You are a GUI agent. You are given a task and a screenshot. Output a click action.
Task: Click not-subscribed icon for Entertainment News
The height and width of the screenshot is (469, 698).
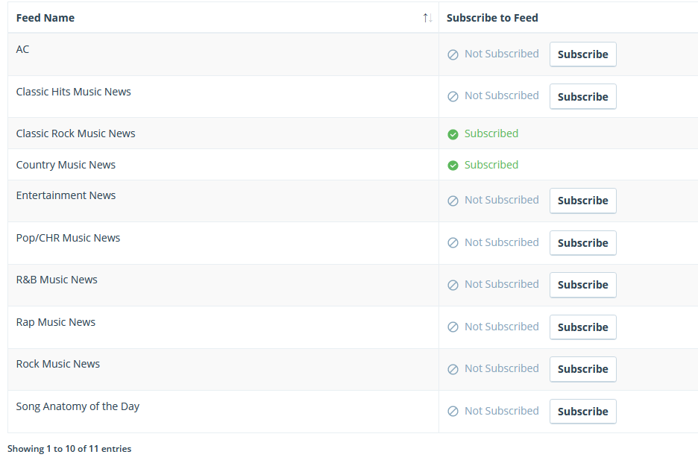click(x=453, y=201)
